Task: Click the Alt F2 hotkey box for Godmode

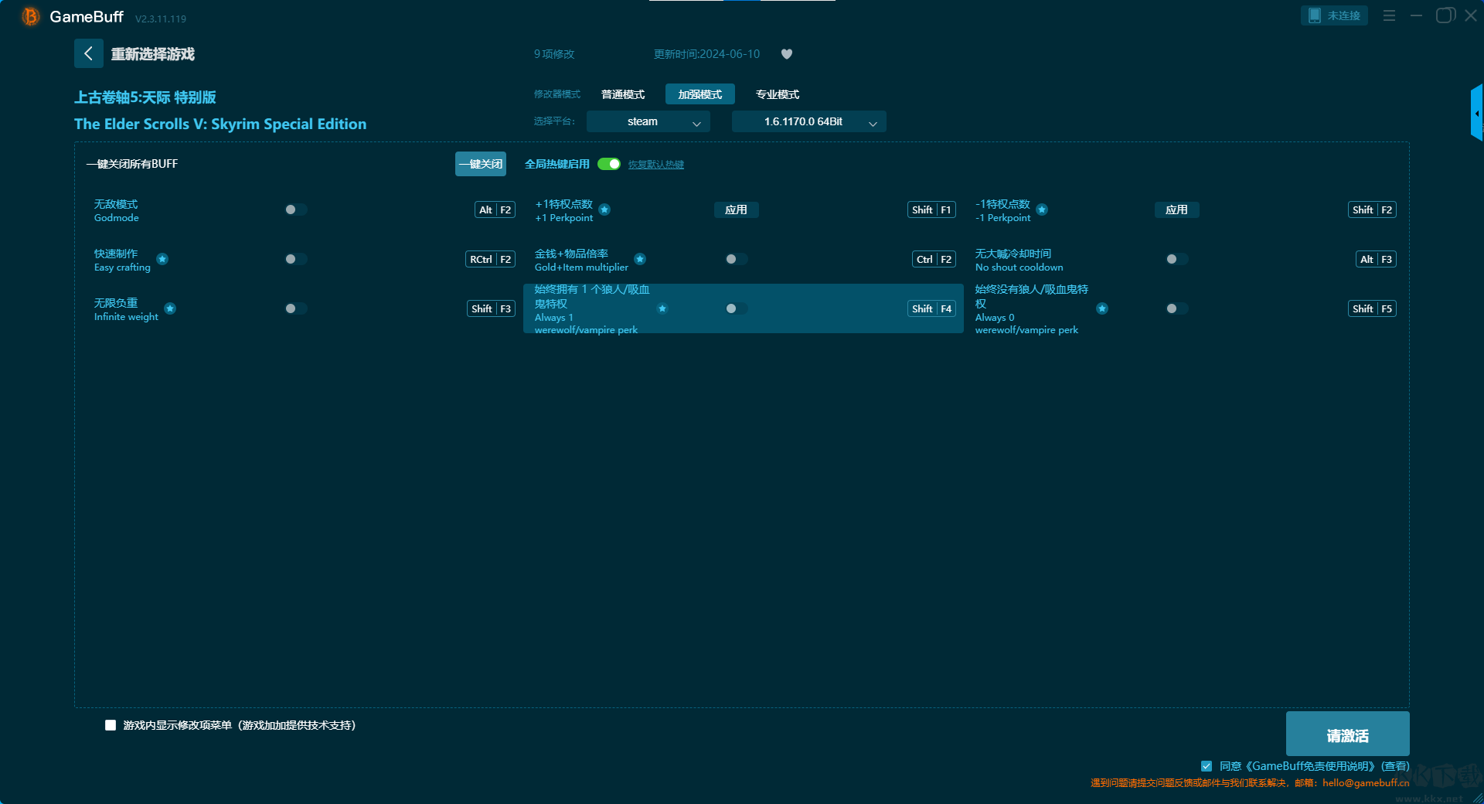Action: click(x=495, y=210)
